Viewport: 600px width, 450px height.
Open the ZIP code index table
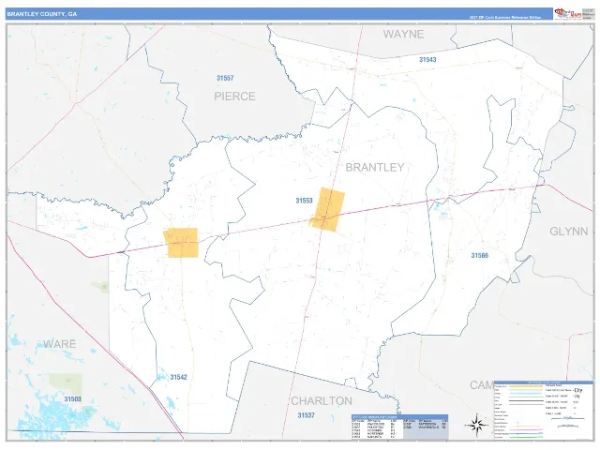[400, 427]
